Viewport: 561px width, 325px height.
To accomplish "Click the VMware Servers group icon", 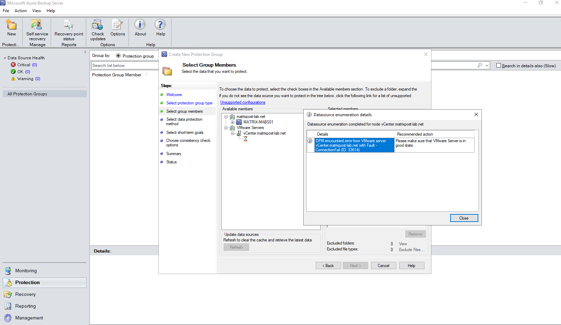I will tap(232, 128).
